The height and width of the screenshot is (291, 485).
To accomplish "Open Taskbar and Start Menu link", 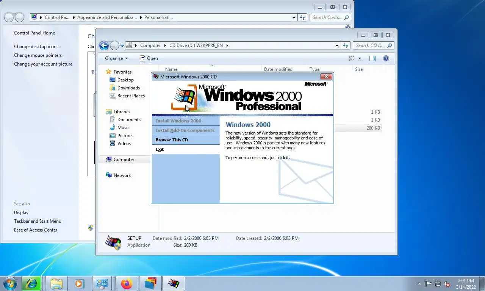I will (x=38, y=221).
